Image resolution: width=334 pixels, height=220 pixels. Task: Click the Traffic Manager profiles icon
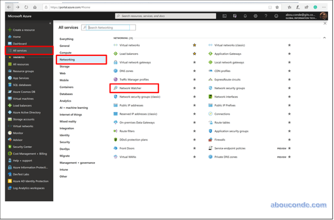pyautogui.click(x=116, y=79)
